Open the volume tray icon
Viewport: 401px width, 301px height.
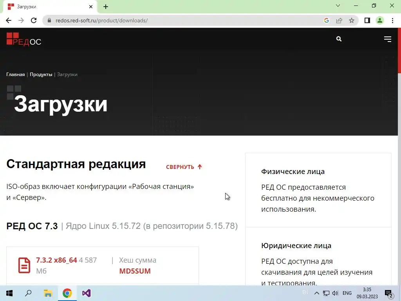tap(335, 293)
